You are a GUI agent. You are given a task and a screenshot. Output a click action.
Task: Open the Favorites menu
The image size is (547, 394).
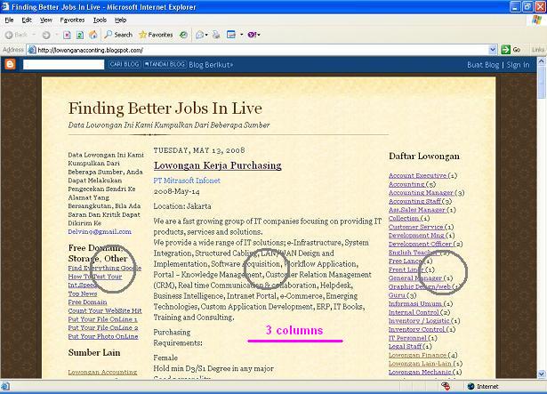pyautogui.click(x=72, y=20)
